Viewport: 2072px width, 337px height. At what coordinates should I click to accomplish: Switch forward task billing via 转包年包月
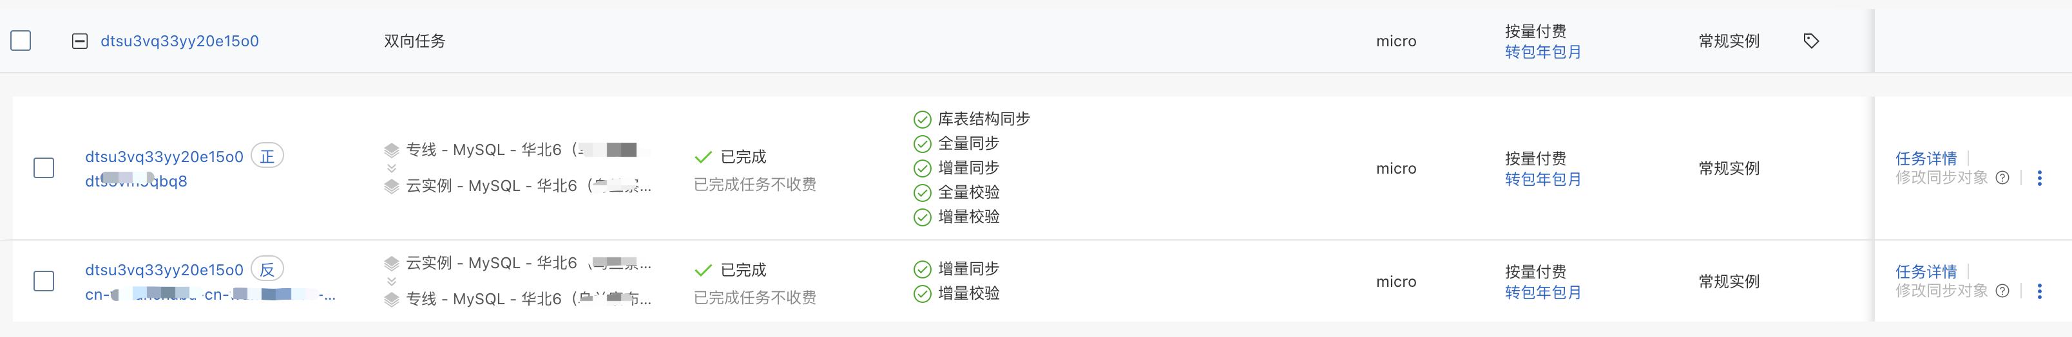pyautogui.click(x=1542, y=179)
